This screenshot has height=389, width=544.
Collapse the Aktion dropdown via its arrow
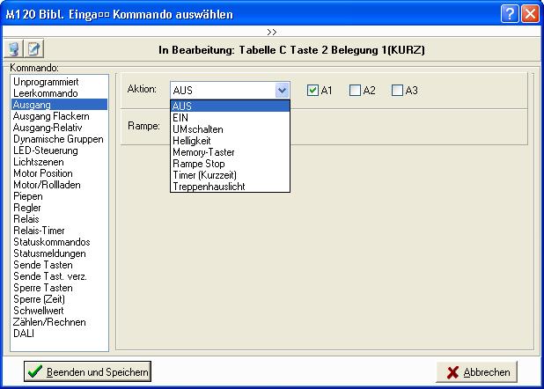(282, 90)
